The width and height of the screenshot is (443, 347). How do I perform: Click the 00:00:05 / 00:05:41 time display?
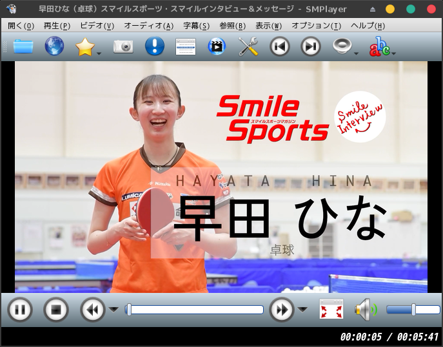coord(389,337)
